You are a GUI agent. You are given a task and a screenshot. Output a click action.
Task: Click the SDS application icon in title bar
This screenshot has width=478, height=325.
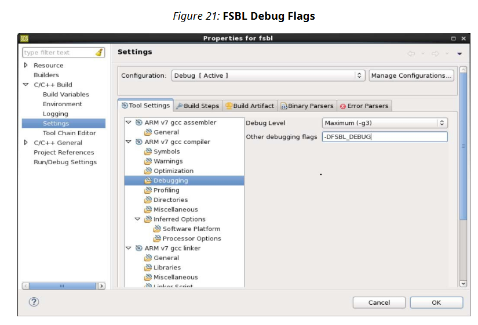pyautogui.click(x=24, y=38)
